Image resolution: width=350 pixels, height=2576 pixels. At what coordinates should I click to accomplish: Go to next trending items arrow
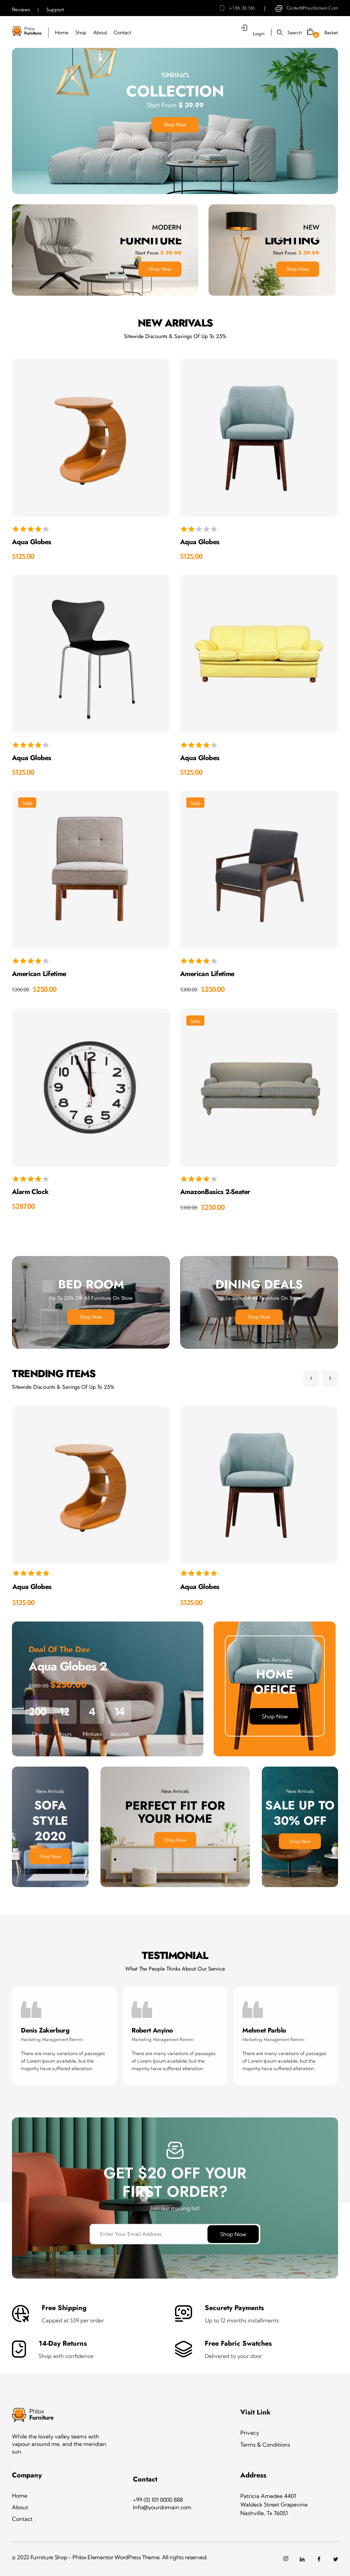[x=330, y=1378]
